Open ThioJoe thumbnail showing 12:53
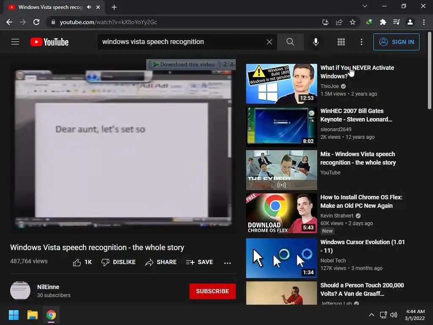433x325 pixels. click(281, 84)
